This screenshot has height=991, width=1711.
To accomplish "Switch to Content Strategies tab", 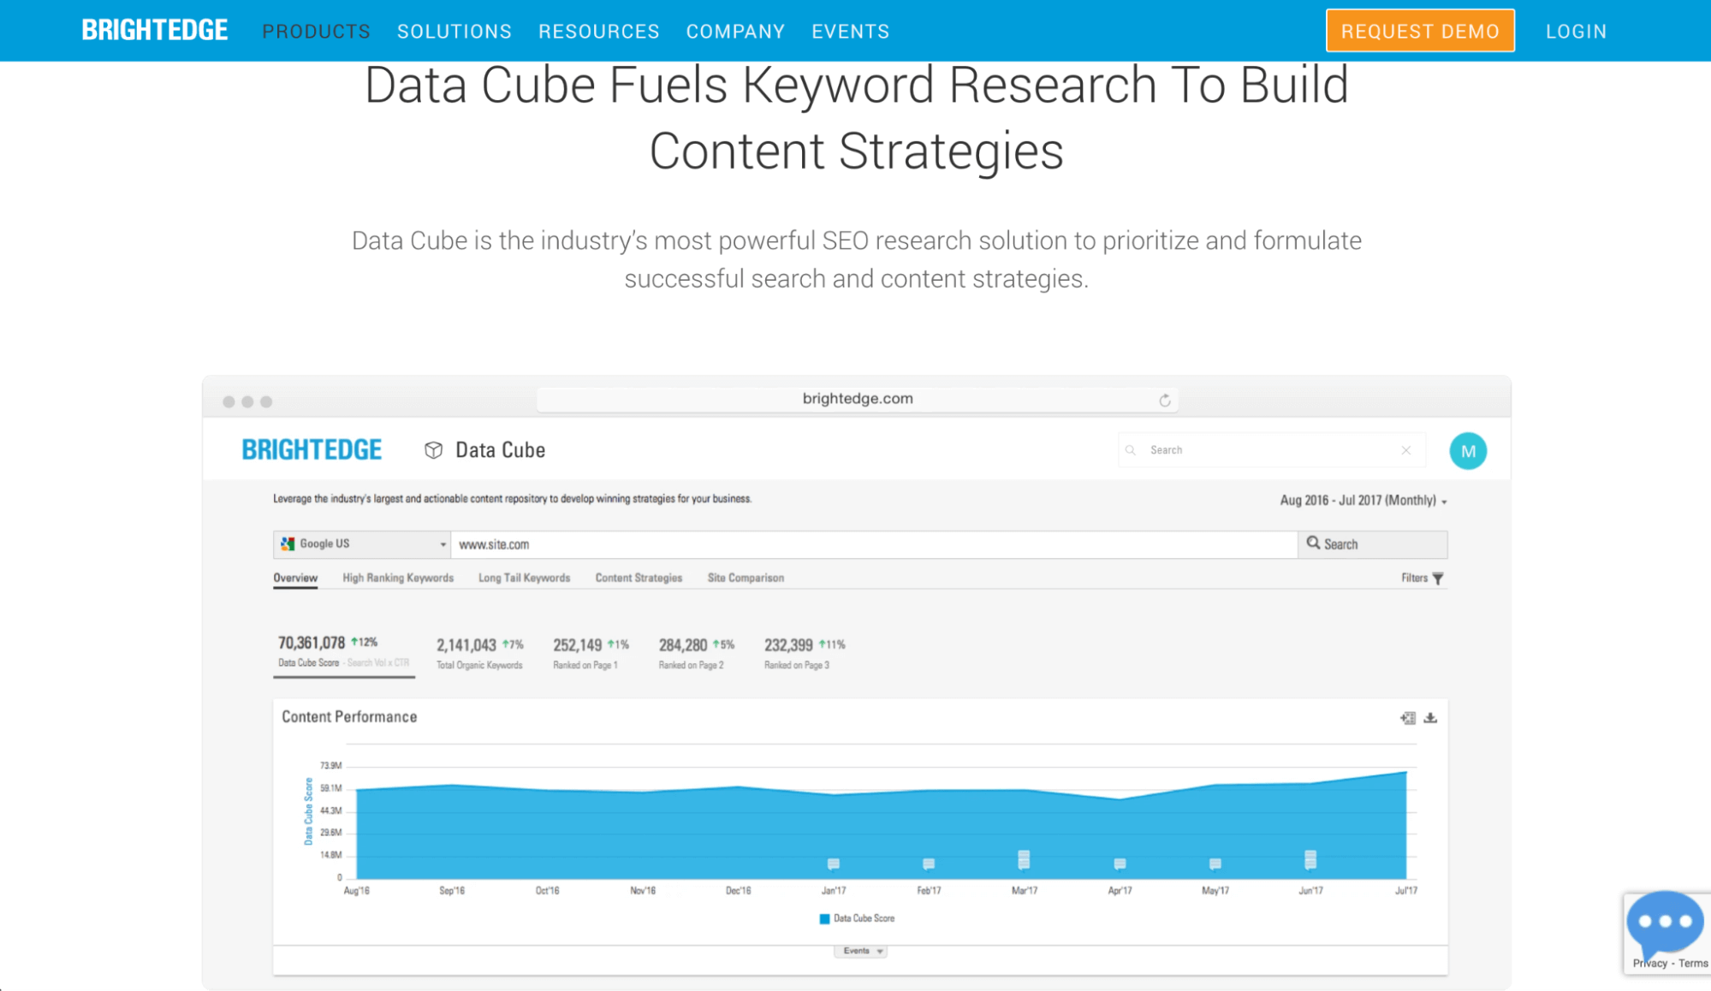I will coord(639,578).
